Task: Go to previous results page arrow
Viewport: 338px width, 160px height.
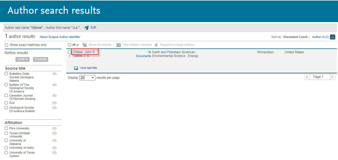Action: click(307, 77)
